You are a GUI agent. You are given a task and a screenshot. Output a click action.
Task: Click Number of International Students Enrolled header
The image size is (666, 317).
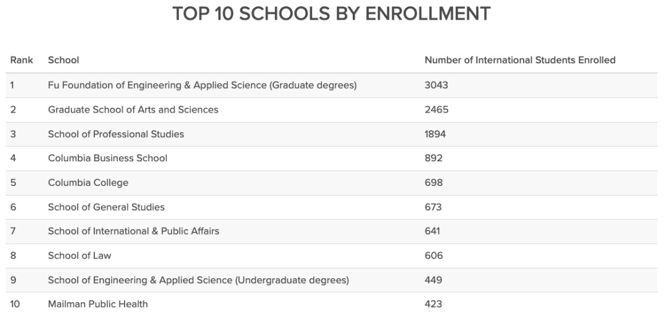(x=520, y=60)
